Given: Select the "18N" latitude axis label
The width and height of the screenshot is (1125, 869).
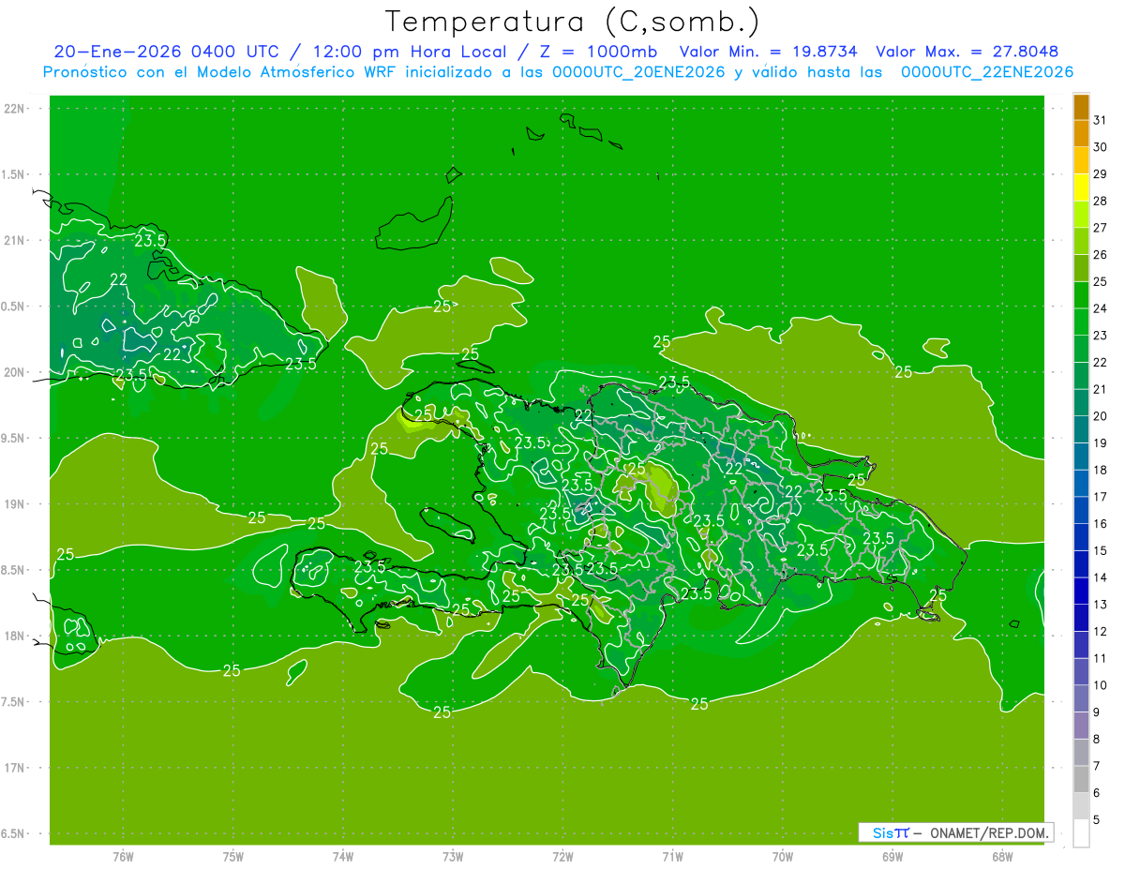Looking at the screenshot, I should point(16,636).
